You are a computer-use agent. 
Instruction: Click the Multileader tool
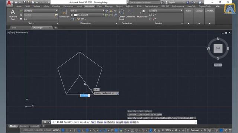coord(142,14)
